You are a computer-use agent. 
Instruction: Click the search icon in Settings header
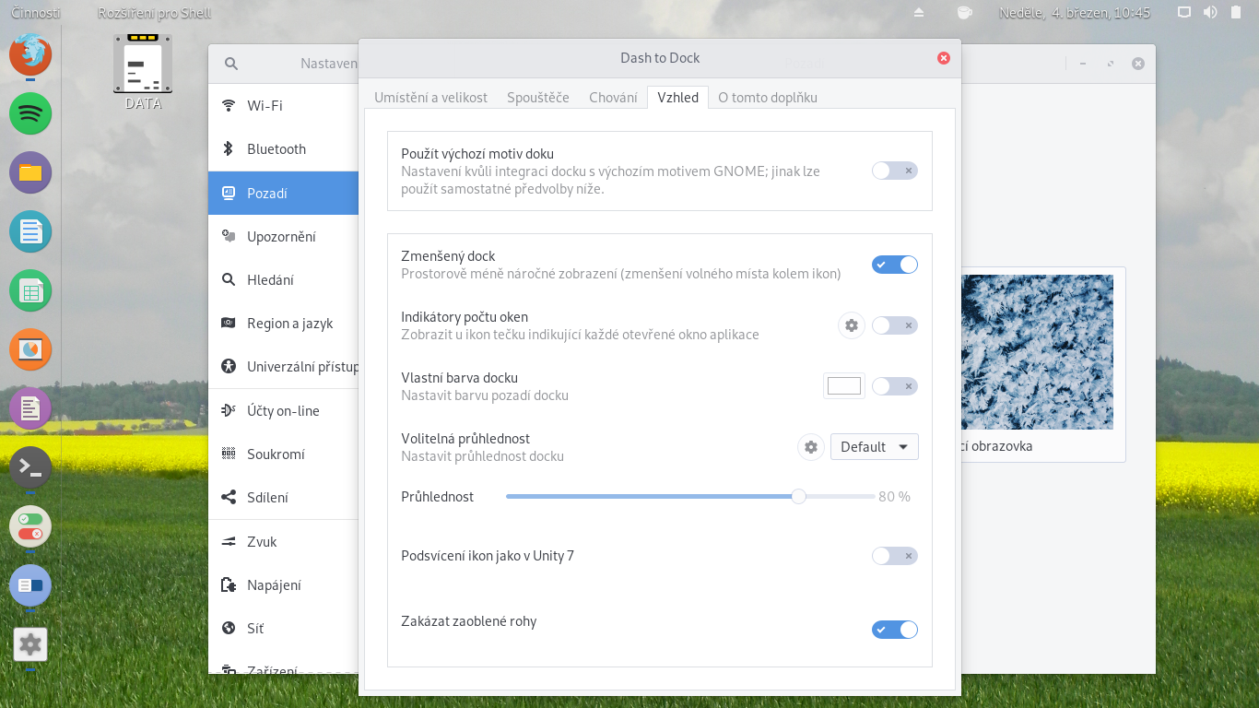click(x=231, y=64)
